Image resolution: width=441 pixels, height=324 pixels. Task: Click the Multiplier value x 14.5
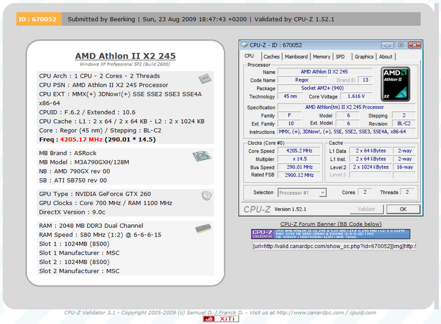click(x=300, y=159)
